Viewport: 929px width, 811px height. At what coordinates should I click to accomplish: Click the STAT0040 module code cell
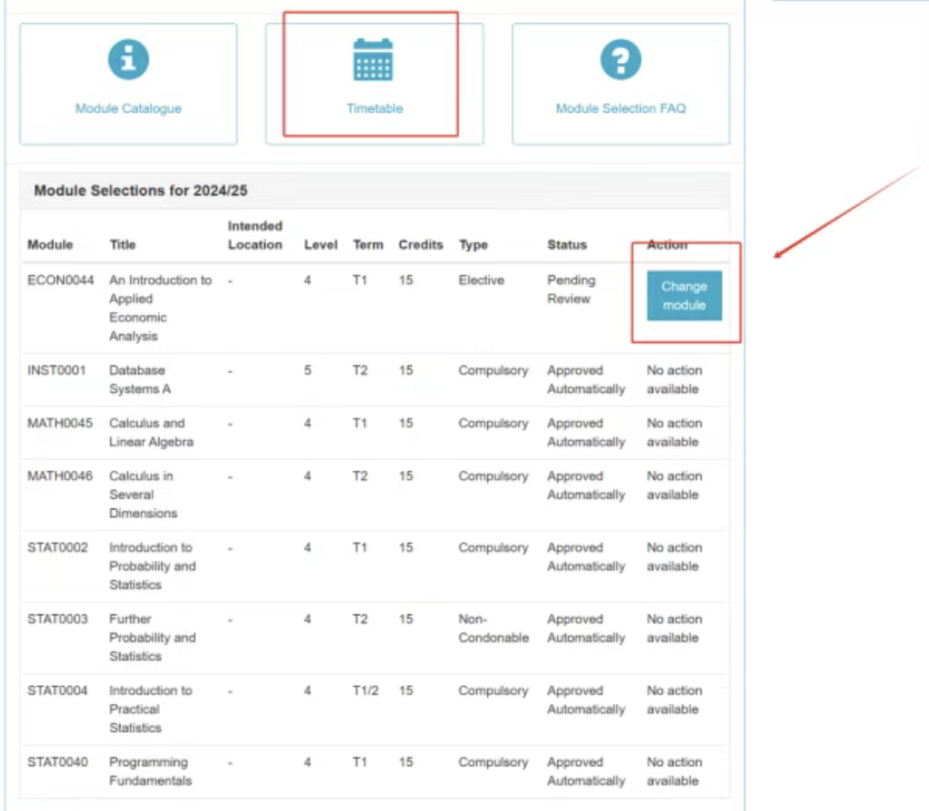coord(58,762)
